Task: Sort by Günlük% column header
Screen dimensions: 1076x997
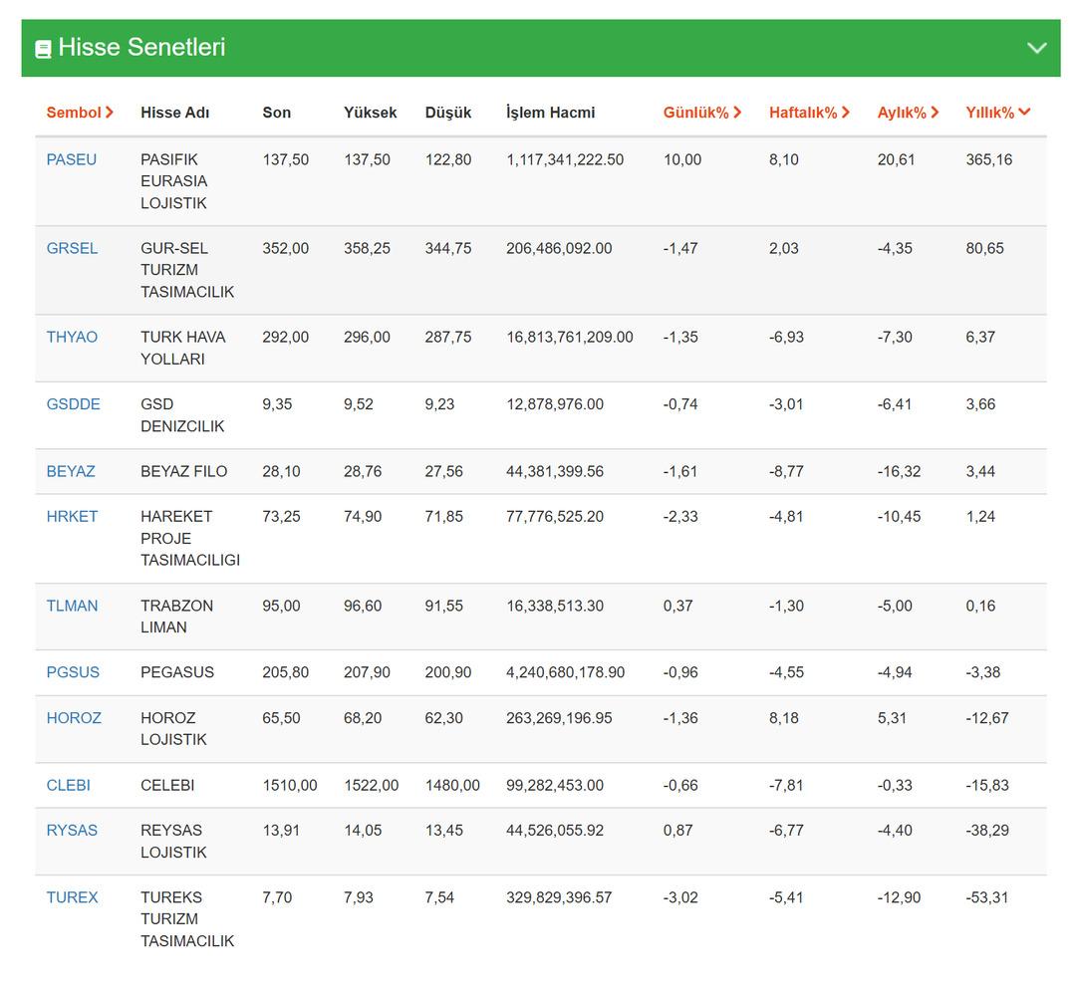Action: [702, 113]
